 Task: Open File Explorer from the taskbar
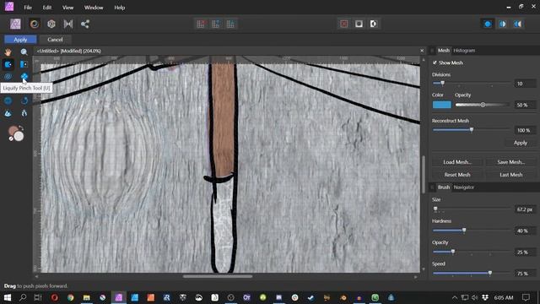86,297
